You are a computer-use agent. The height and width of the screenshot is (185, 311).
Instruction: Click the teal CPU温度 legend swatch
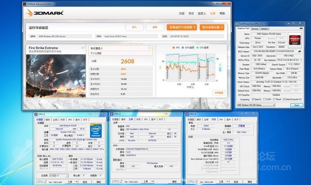click(x=197, y=48)
